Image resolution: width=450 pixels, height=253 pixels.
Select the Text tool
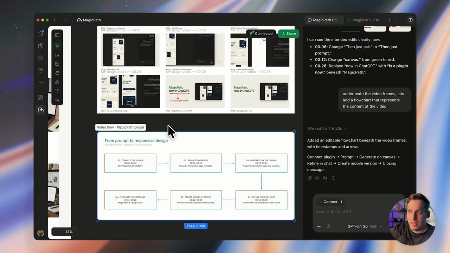(57, 91)
